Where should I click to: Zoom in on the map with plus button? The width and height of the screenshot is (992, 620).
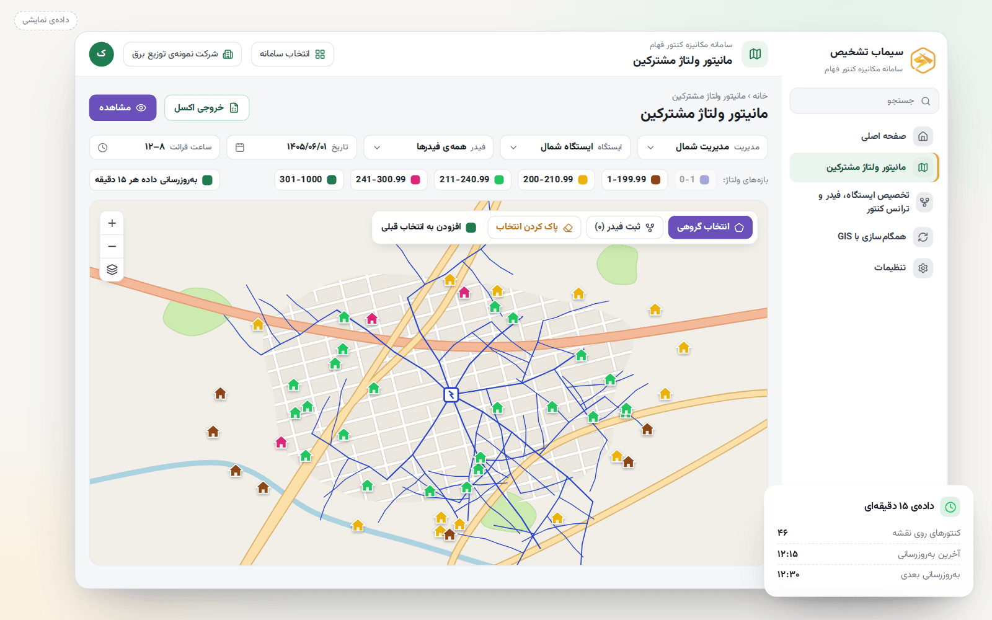click(x=112, y=223)
